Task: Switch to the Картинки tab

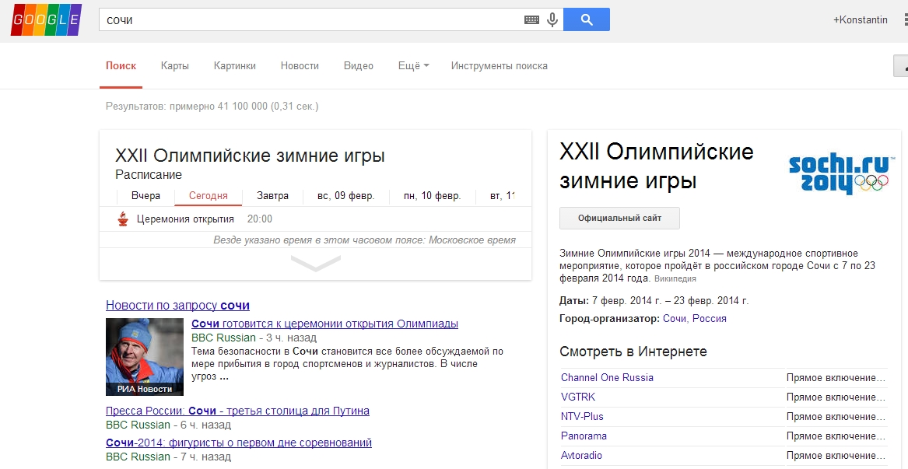Action: tap(235, 66)
